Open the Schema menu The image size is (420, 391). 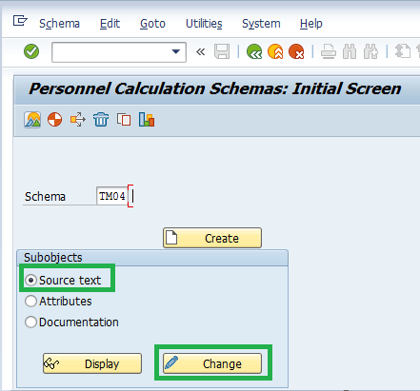[x=59, y=24]
